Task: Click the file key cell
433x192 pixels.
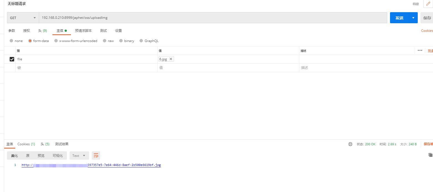Action: (86, 59)
